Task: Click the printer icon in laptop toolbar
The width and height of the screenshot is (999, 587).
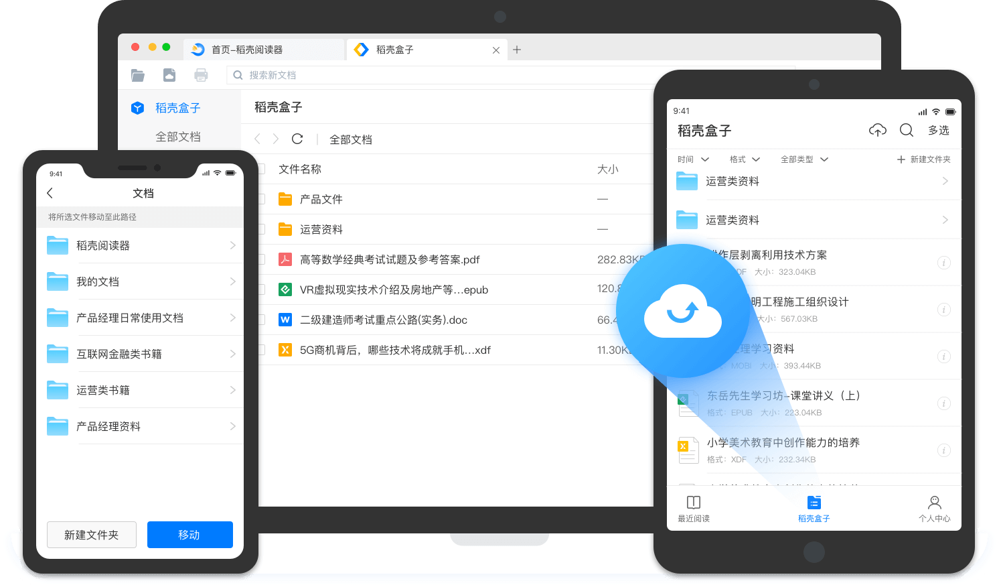Action: tap(201, 75)
